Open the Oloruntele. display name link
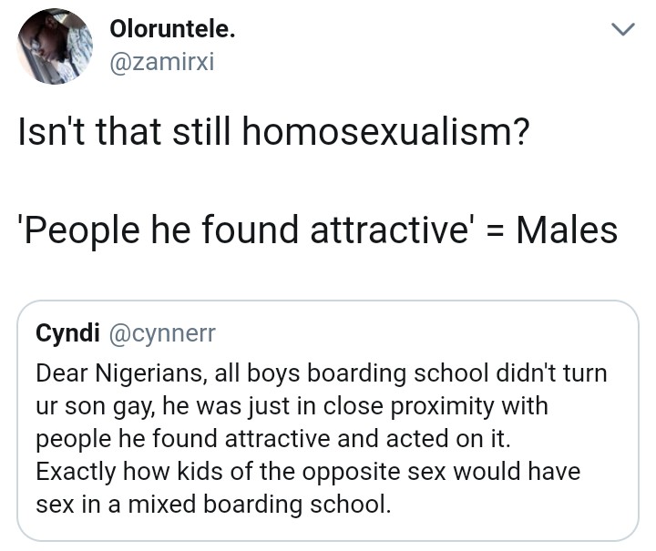656x551 pixels. pos(172,29)
